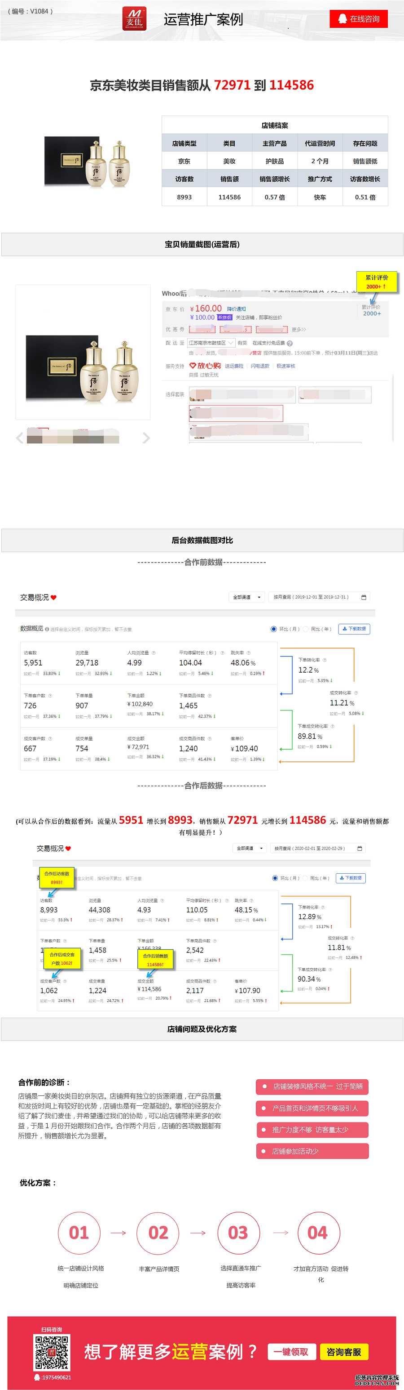The width and height of the screenshot is (404, 1390).
Task: Expand the 江苏南京市鼓楼区 delivery address dropdown
Action: (x=211, y=343)
